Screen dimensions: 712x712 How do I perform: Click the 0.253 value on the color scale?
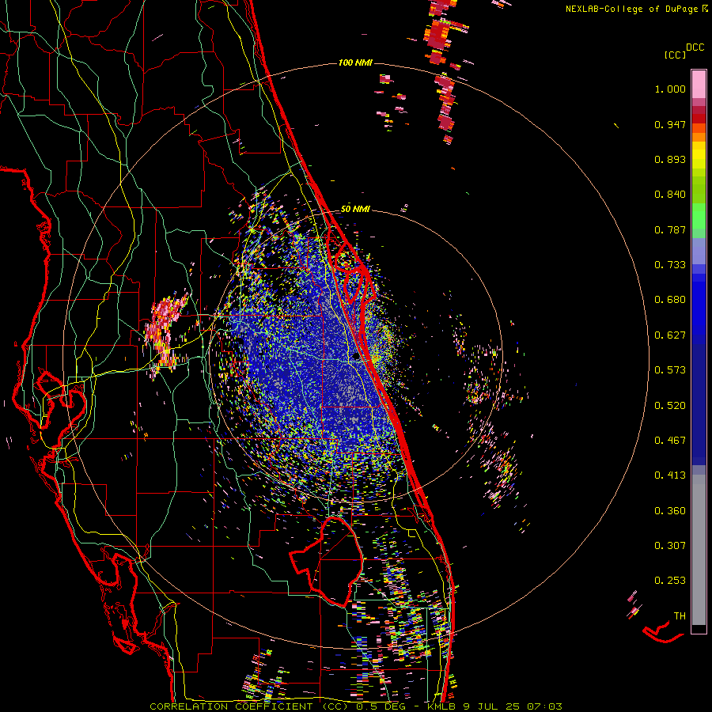[670, 581]
